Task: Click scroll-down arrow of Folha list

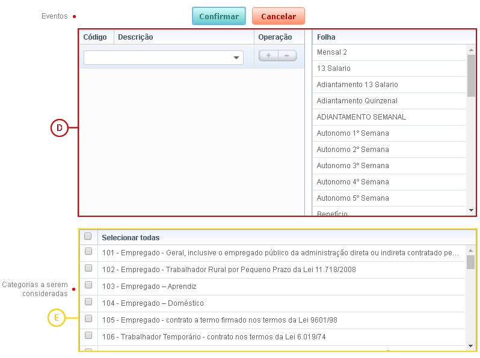Action: pos(471,210)
